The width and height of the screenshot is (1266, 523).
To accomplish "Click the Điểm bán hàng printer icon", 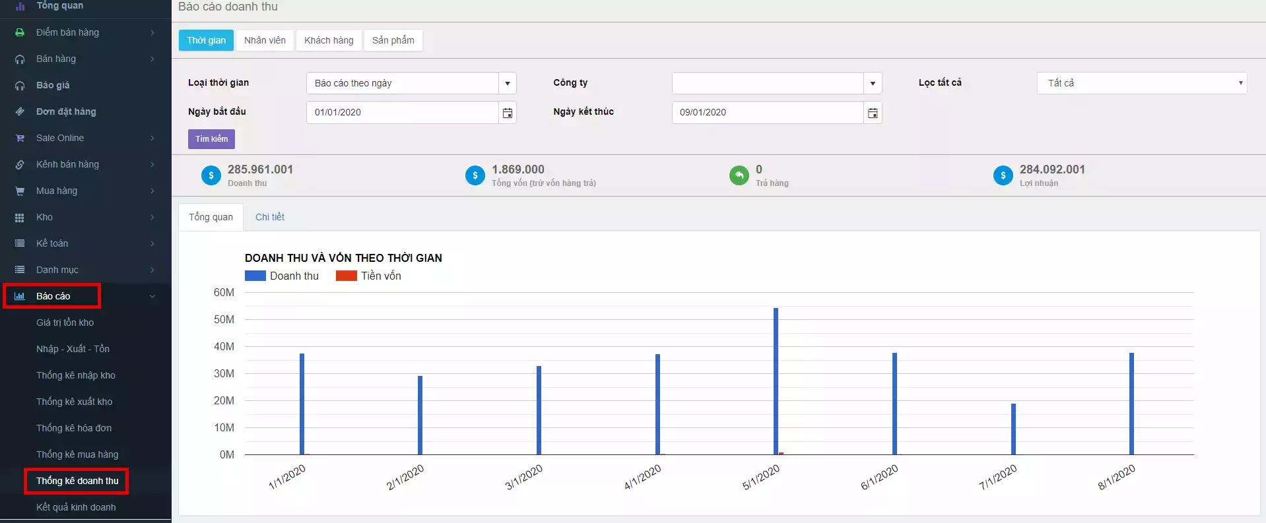I will pos(20,32).
